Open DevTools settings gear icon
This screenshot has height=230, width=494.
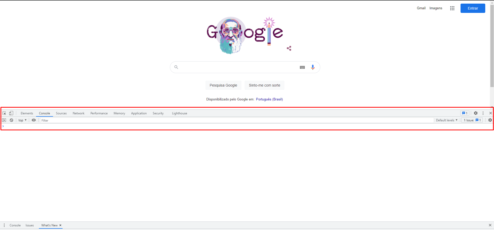(476, 113)
